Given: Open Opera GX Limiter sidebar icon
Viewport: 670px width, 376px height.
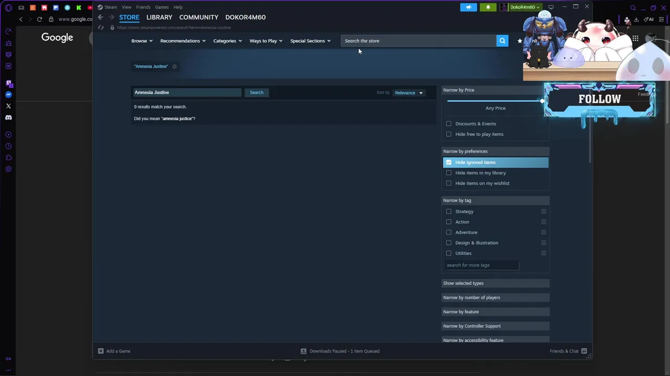Looking at the screenshot, I should pos(8,31).
